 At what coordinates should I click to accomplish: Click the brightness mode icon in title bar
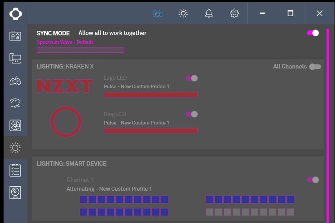tap(183, 13)
